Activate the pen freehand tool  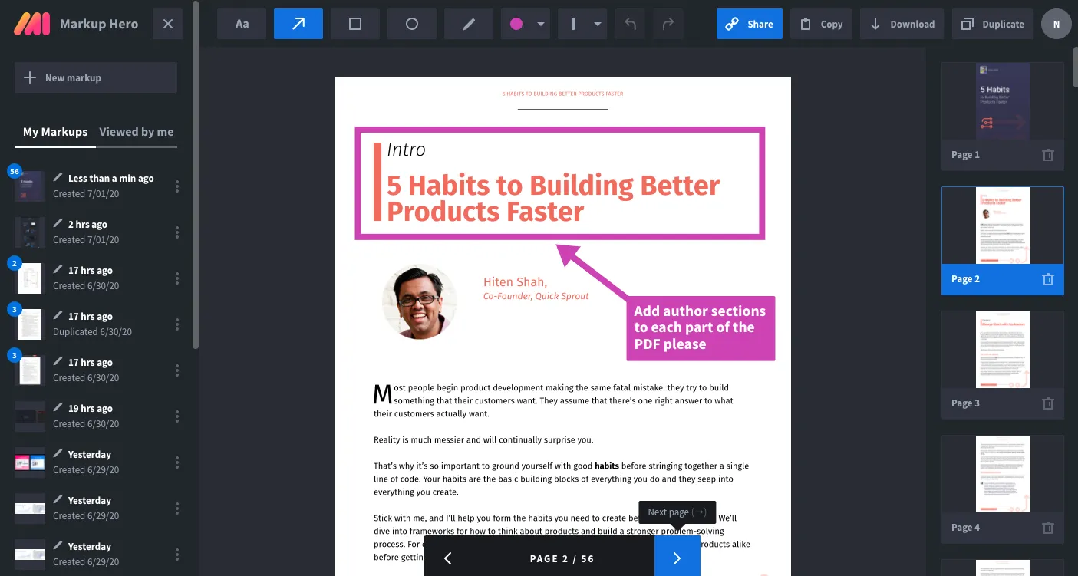click(x=469, y=24)
